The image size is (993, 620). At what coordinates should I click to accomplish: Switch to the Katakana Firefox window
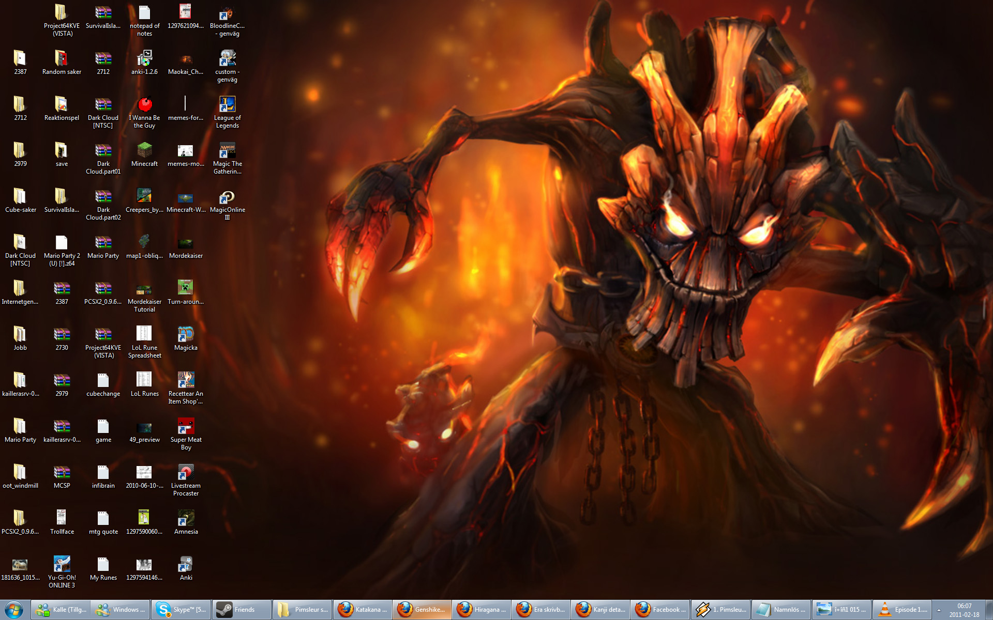coord(362,610)
